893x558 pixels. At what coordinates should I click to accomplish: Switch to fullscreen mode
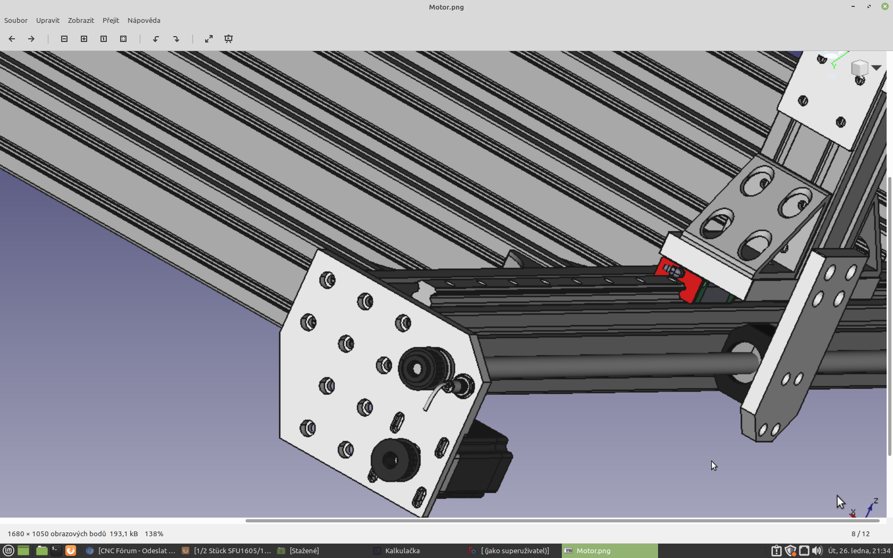pos(209,39)
